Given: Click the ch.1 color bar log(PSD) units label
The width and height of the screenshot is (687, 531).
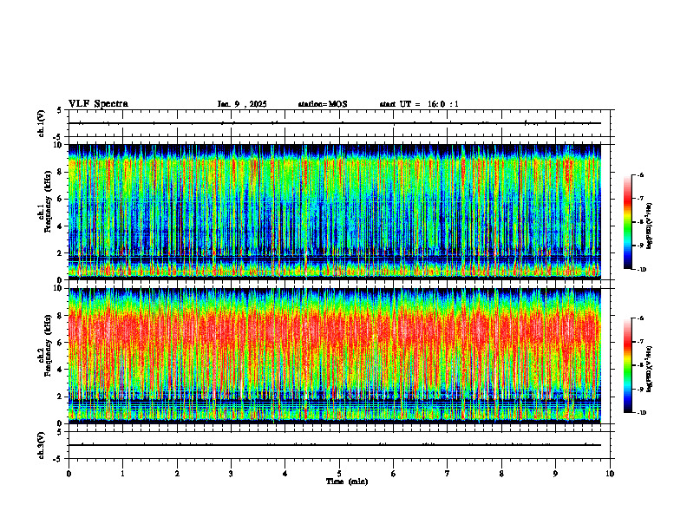Looking at the screenshot, I should pyautogui.click(x=650, y=226).
